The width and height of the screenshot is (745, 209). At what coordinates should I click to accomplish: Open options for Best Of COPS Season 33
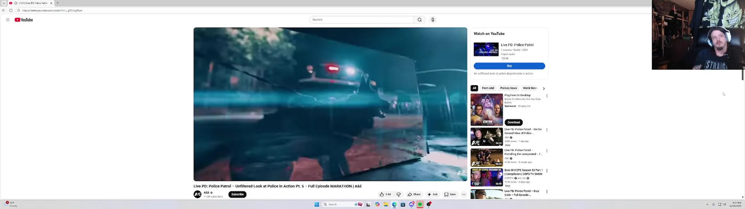pyautogui.click(x=547, y=171)
